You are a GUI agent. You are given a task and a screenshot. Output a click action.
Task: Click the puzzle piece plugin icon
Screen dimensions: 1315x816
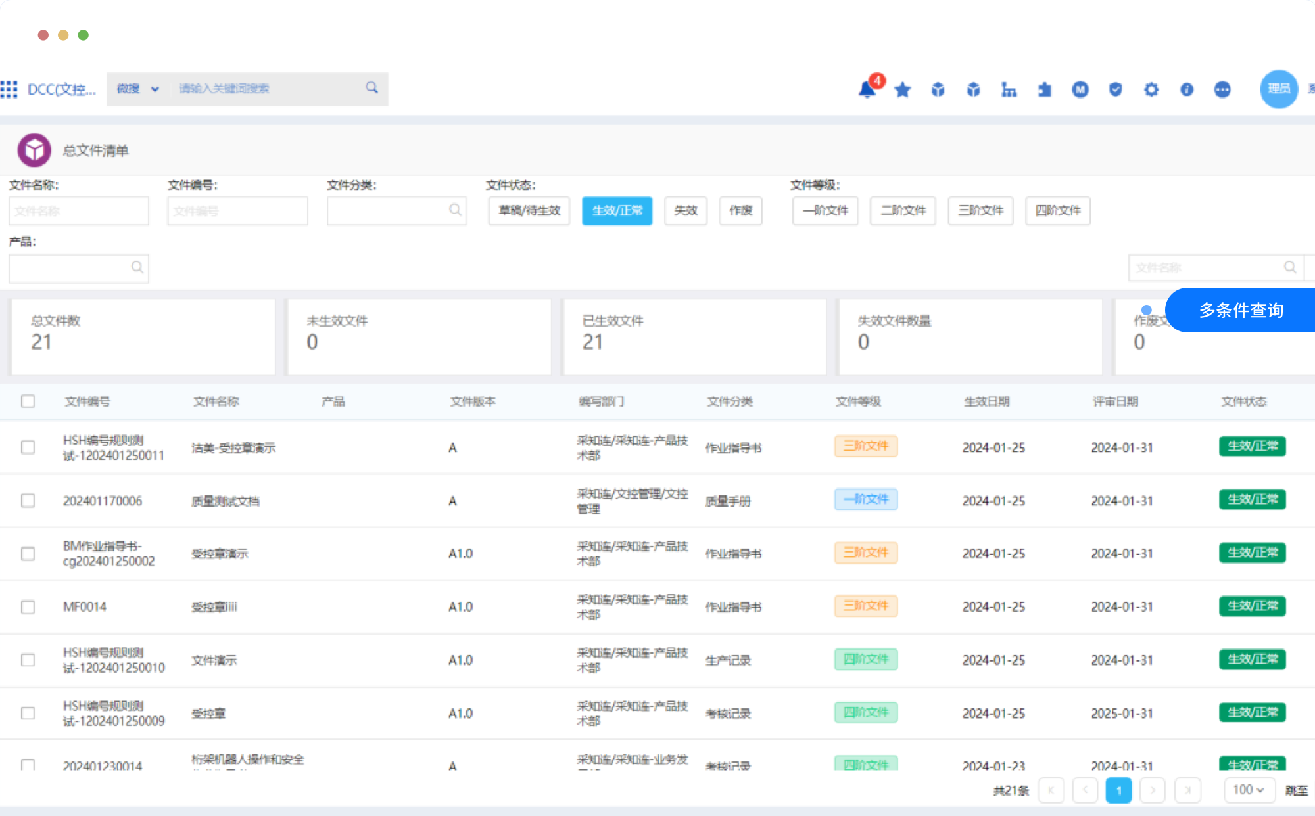tap(1044, 89)
